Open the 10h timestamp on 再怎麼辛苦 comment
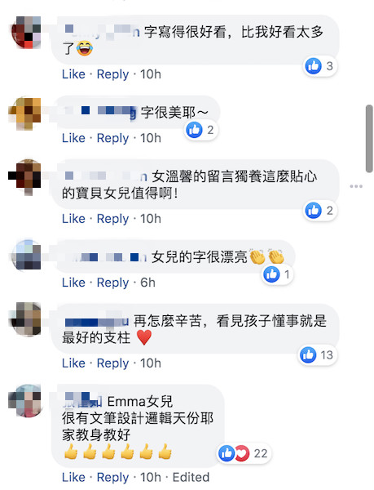 (151, 363)
